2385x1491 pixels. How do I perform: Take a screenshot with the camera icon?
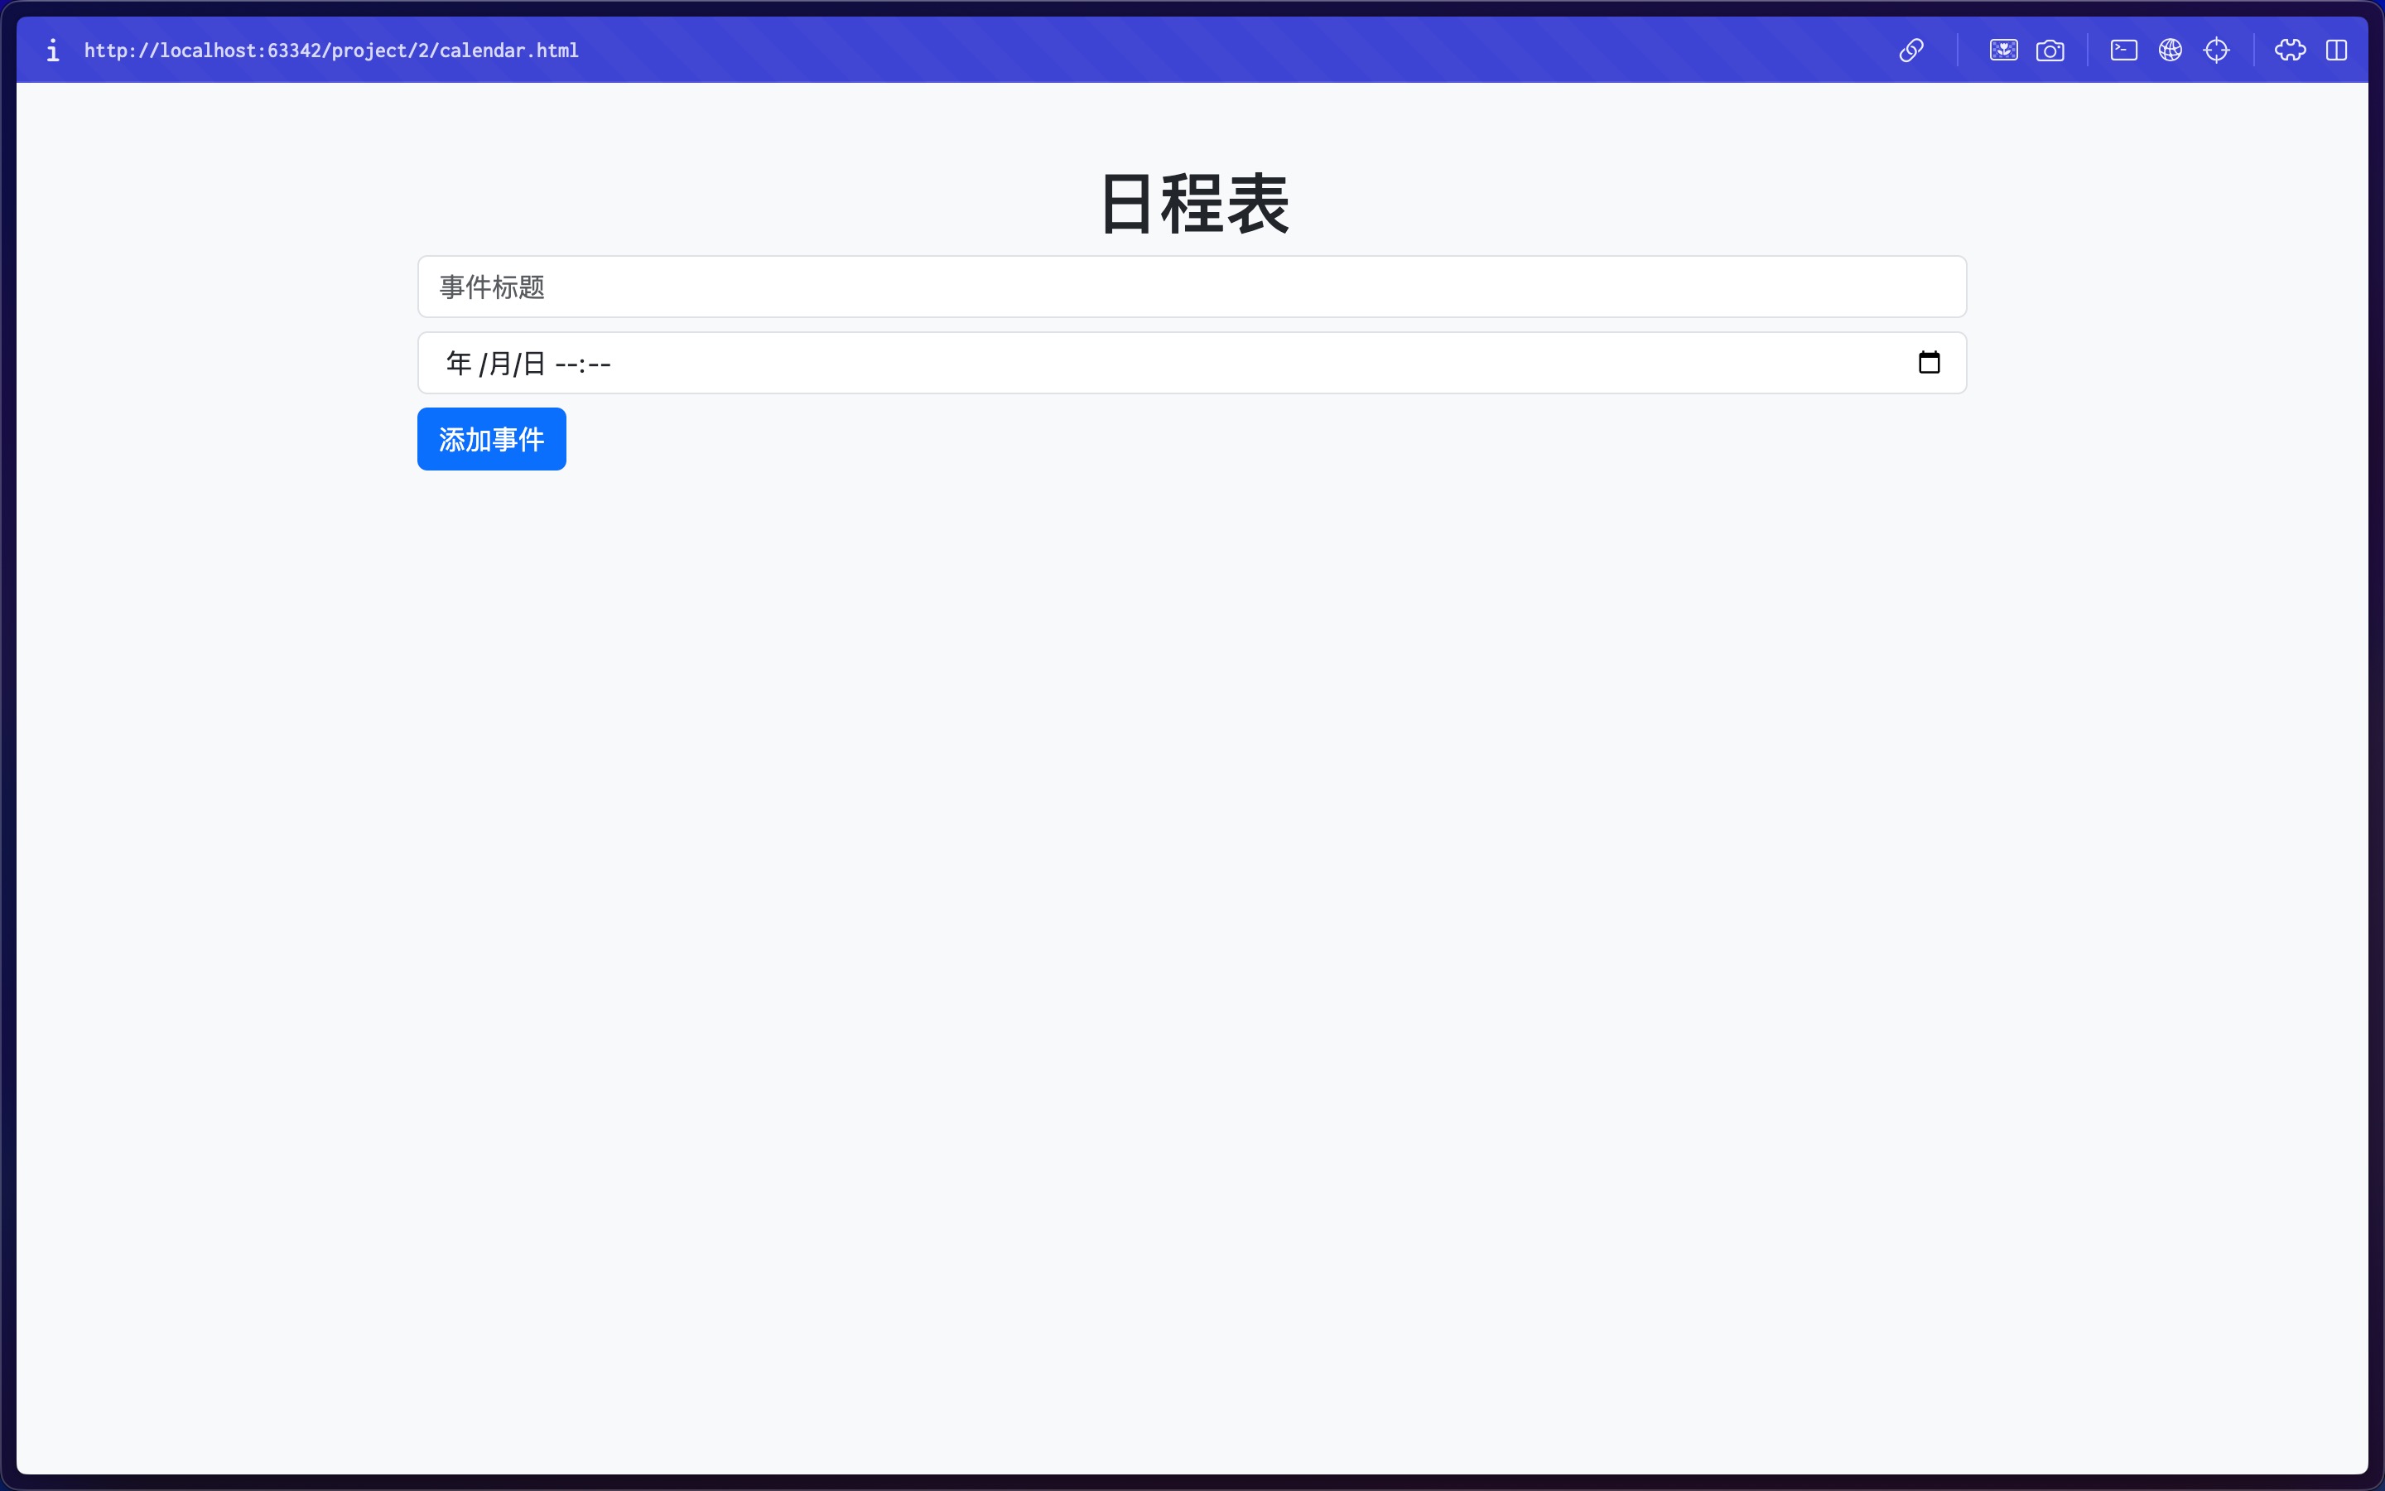click(2050, 51)
